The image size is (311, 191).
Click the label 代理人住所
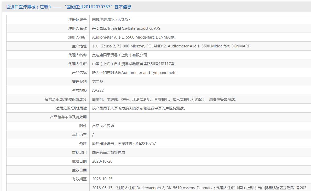click(77, 64)
